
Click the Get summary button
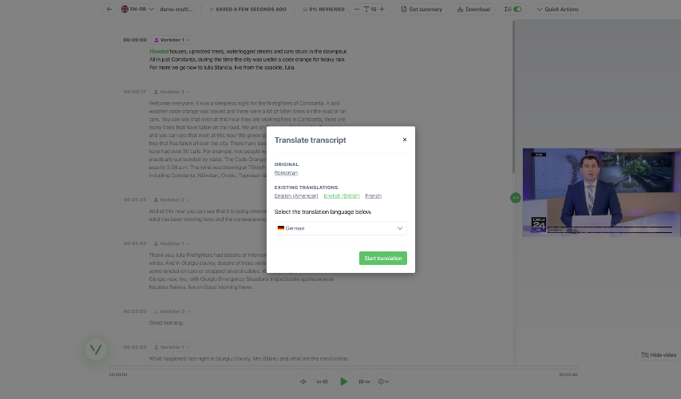click(x=422, y=9)
